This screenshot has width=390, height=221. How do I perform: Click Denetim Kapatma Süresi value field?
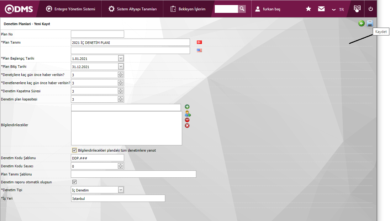(95, 91)
